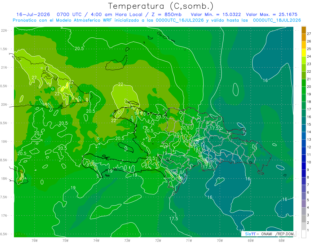Click colorbar scale label '10'

pos(309,162)
